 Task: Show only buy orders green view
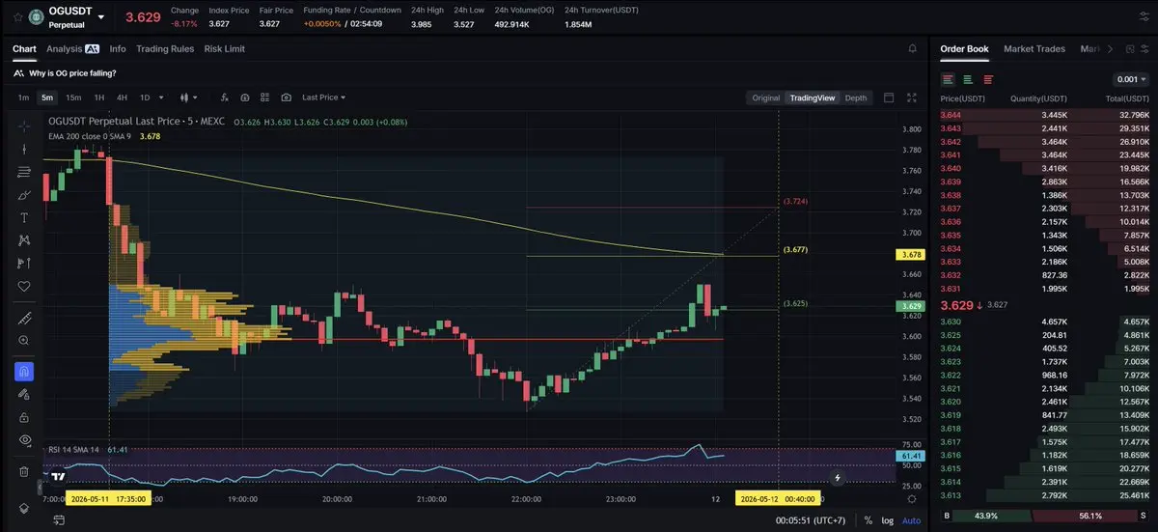[x=968, y=79]
